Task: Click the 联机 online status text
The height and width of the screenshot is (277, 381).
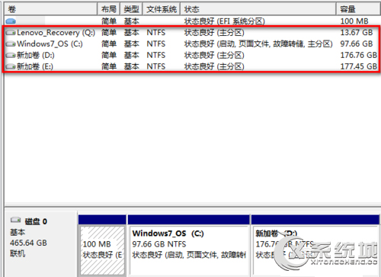Action: click(18, 253)
